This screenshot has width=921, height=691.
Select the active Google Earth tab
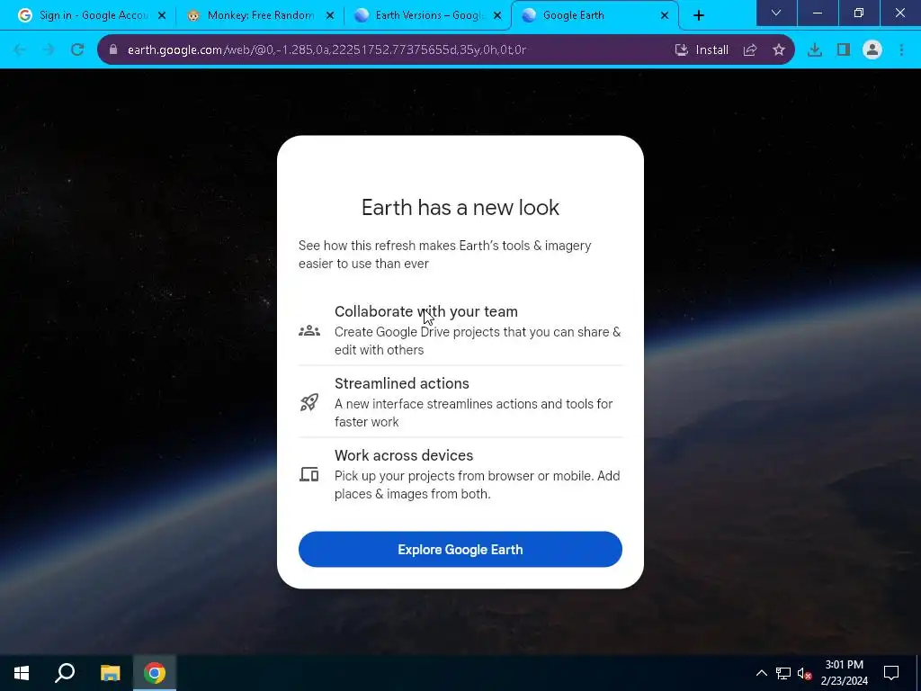tap(595, 15)
